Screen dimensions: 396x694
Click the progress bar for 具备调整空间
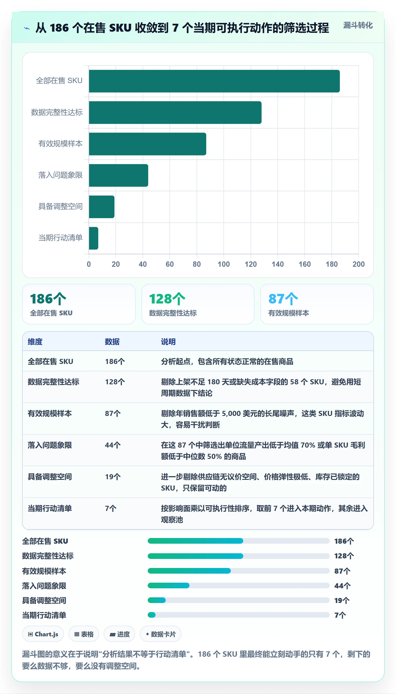click(x=239, y=600)
